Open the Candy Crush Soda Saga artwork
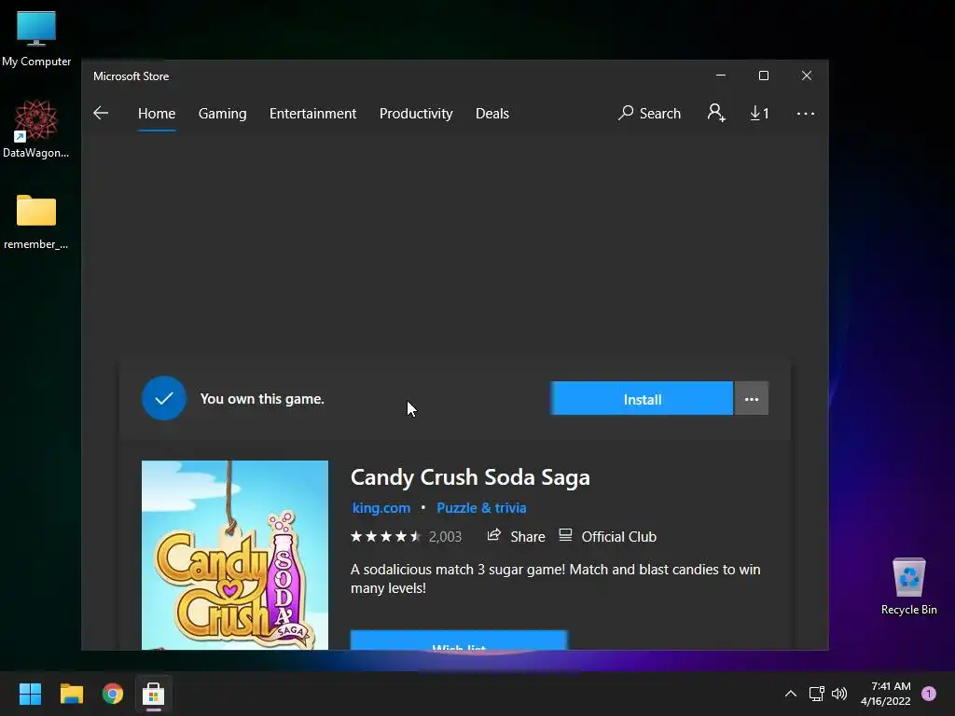Screen dimensions: 955x716 [235, 555]
